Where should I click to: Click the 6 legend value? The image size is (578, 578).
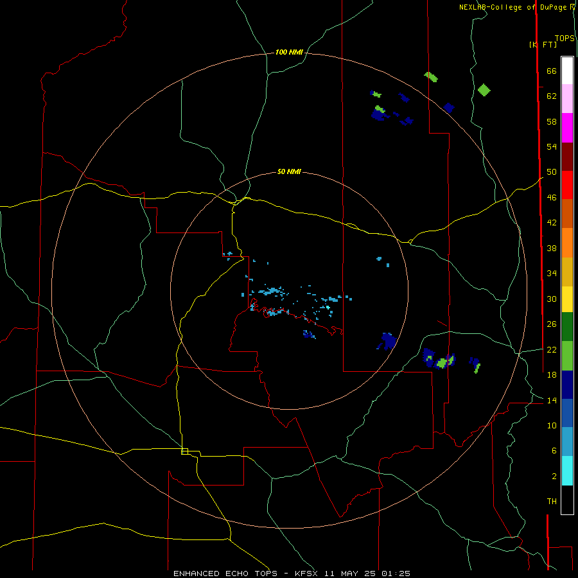pyautogui.click(x=554, y=450)
